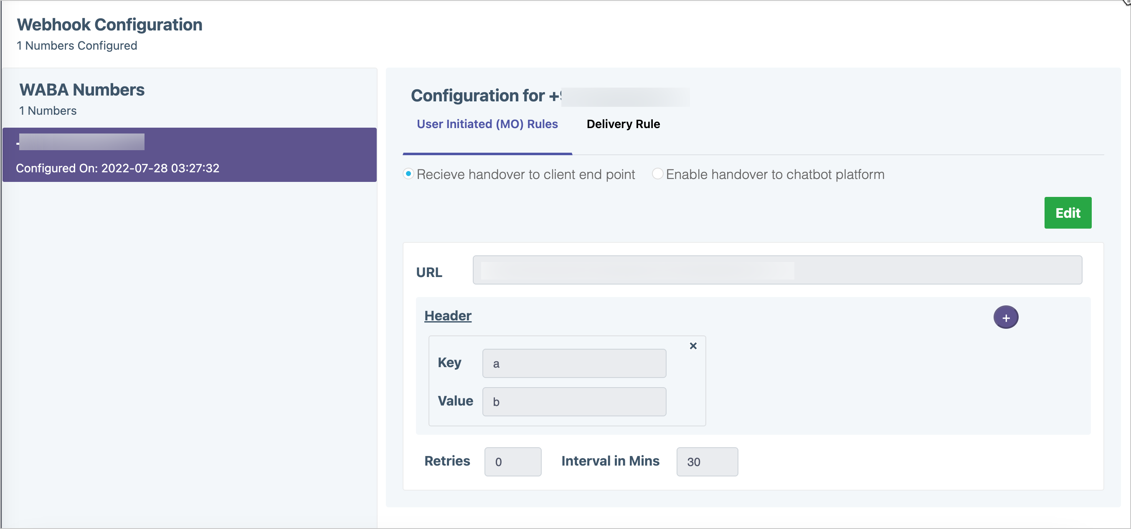The width and height of the screenshot is (1131, 529).
Task: Focus the header Key field
Action: (573, 363)
